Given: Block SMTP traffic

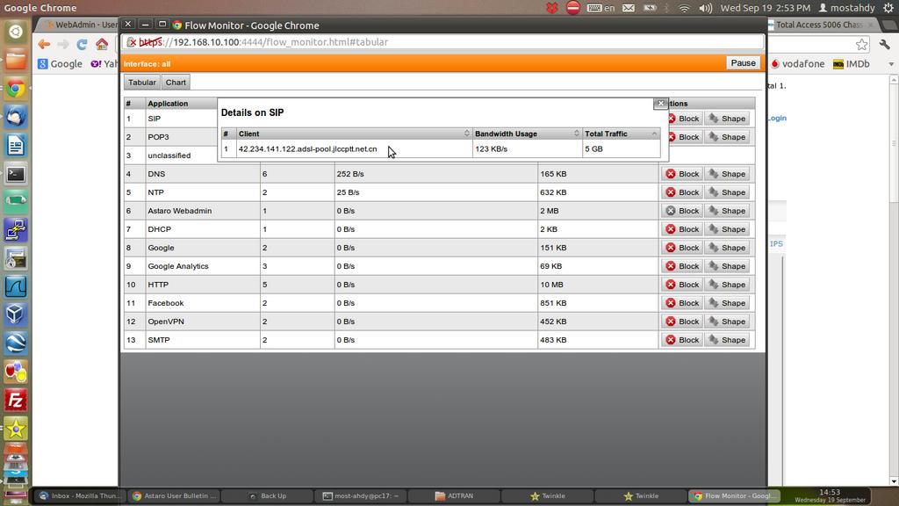Looking at the screenshot, I should tap(681, 340).
